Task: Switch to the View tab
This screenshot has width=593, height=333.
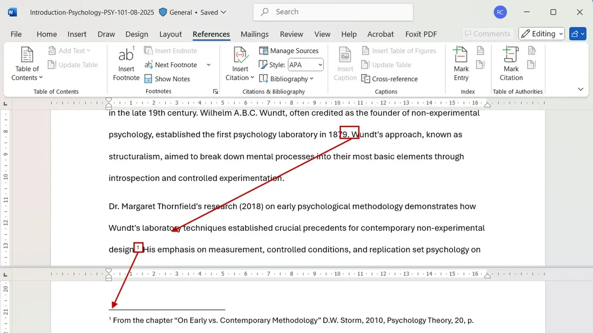Action: click(x=322, y=34)
